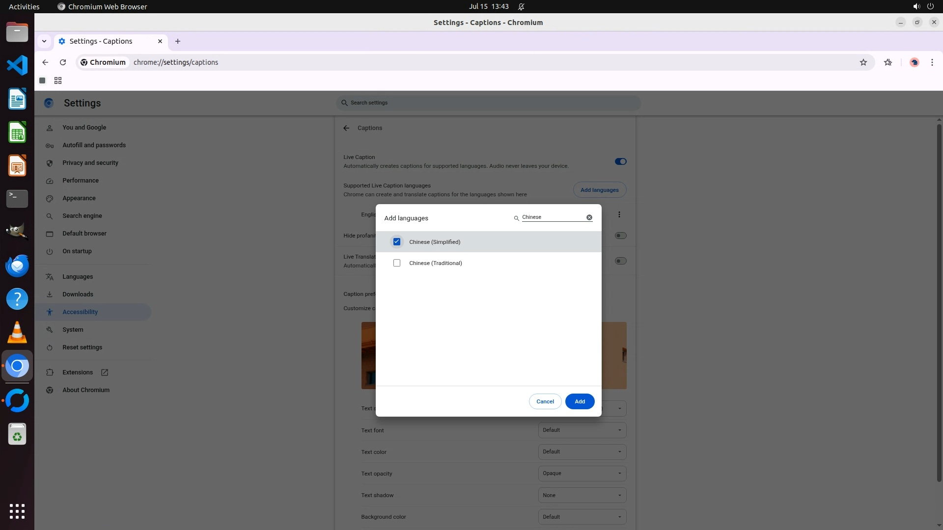Image resolution: width=943 pixels, height=530 pixels.
Task: Uncheck Chinese (Simplified) checkbox
Action: pyautogui.click(x=397, y=242)
